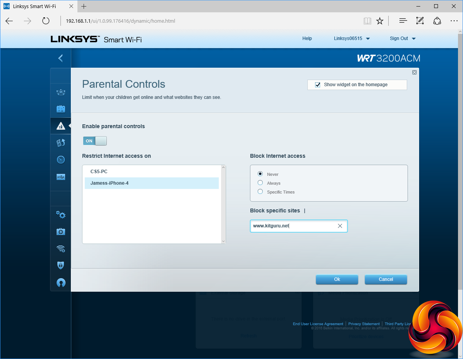Switch off the Enable parental controls toggle
The width and height of the screenshot is (463, 359).
[x=95, y=141]
